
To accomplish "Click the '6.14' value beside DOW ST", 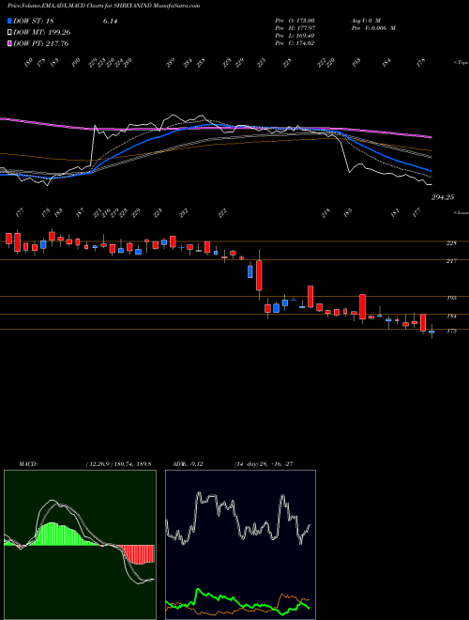I will click(x=110, y=22).
